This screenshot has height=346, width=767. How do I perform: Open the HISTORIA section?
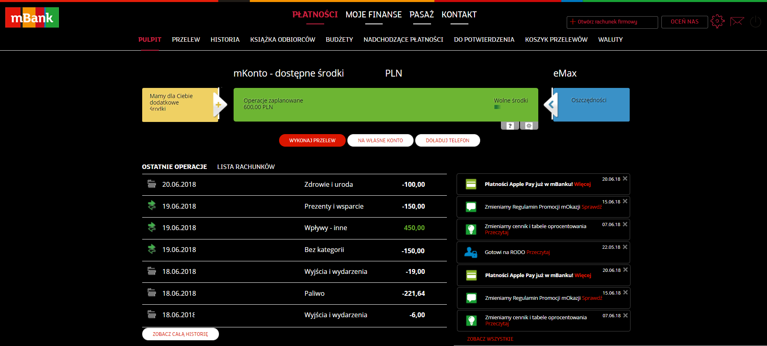point(225,40)
